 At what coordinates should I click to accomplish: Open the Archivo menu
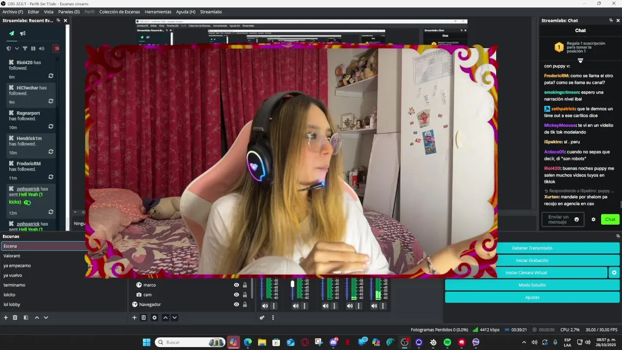click(13, 12)
